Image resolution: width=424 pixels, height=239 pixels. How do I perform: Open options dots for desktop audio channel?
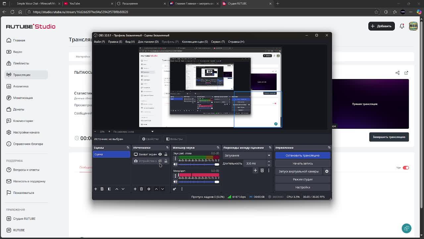pos(175,159)
